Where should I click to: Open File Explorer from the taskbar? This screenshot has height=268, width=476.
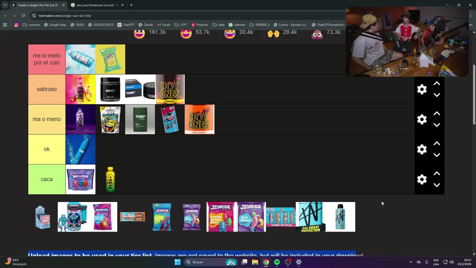tap(255, 262)
